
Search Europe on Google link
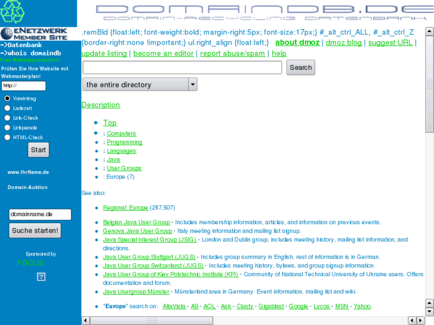[x=298, y=306]
